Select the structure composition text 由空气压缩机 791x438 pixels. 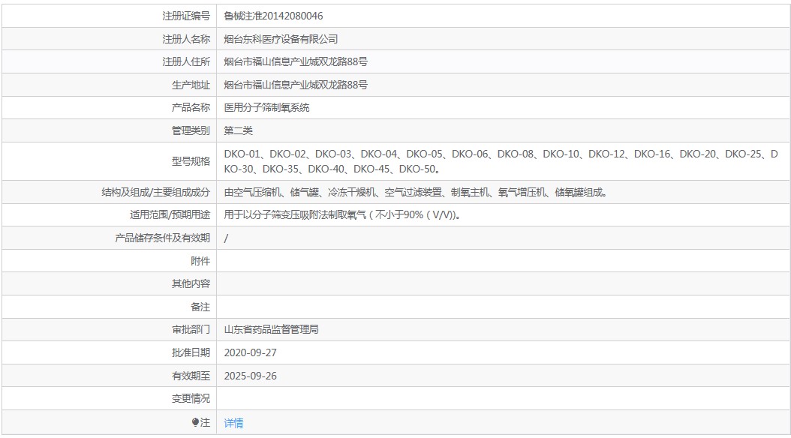416,192
